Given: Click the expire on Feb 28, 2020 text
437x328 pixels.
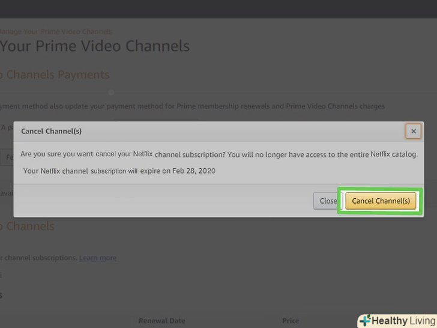Looking at the screenshot, I should click(x=178, y=171).
